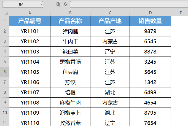Viewport: 188px width, 126px height.
Task: Select product name 燕饺
Action: click(x=70, y=82)
